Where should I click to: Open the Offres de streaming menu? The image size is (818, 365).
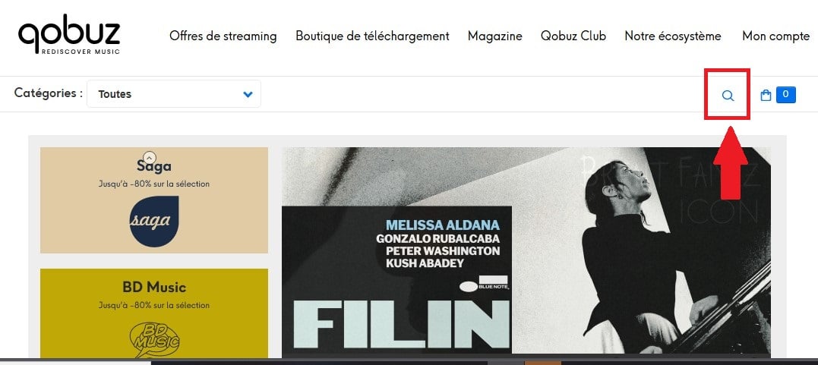(x=223, y=36)
